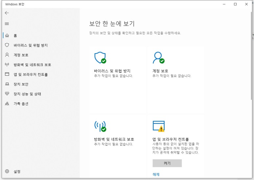Open the 방화벽 및 네트워크 보호 tile title

pos(114,139)
